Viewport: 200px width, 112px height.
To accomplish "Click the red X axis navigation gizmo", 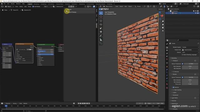I will (162, 16).
